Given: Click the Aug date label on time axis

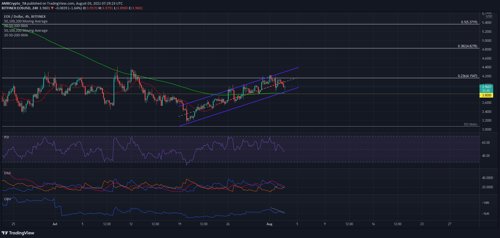Looking at the screenshot, I should point(269,224).
